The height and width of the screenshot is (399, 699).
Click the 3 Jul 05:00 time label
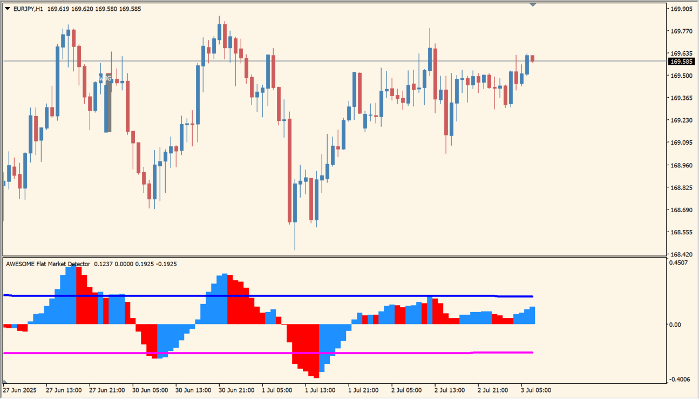pyautogui.click(x=537, y=390)
